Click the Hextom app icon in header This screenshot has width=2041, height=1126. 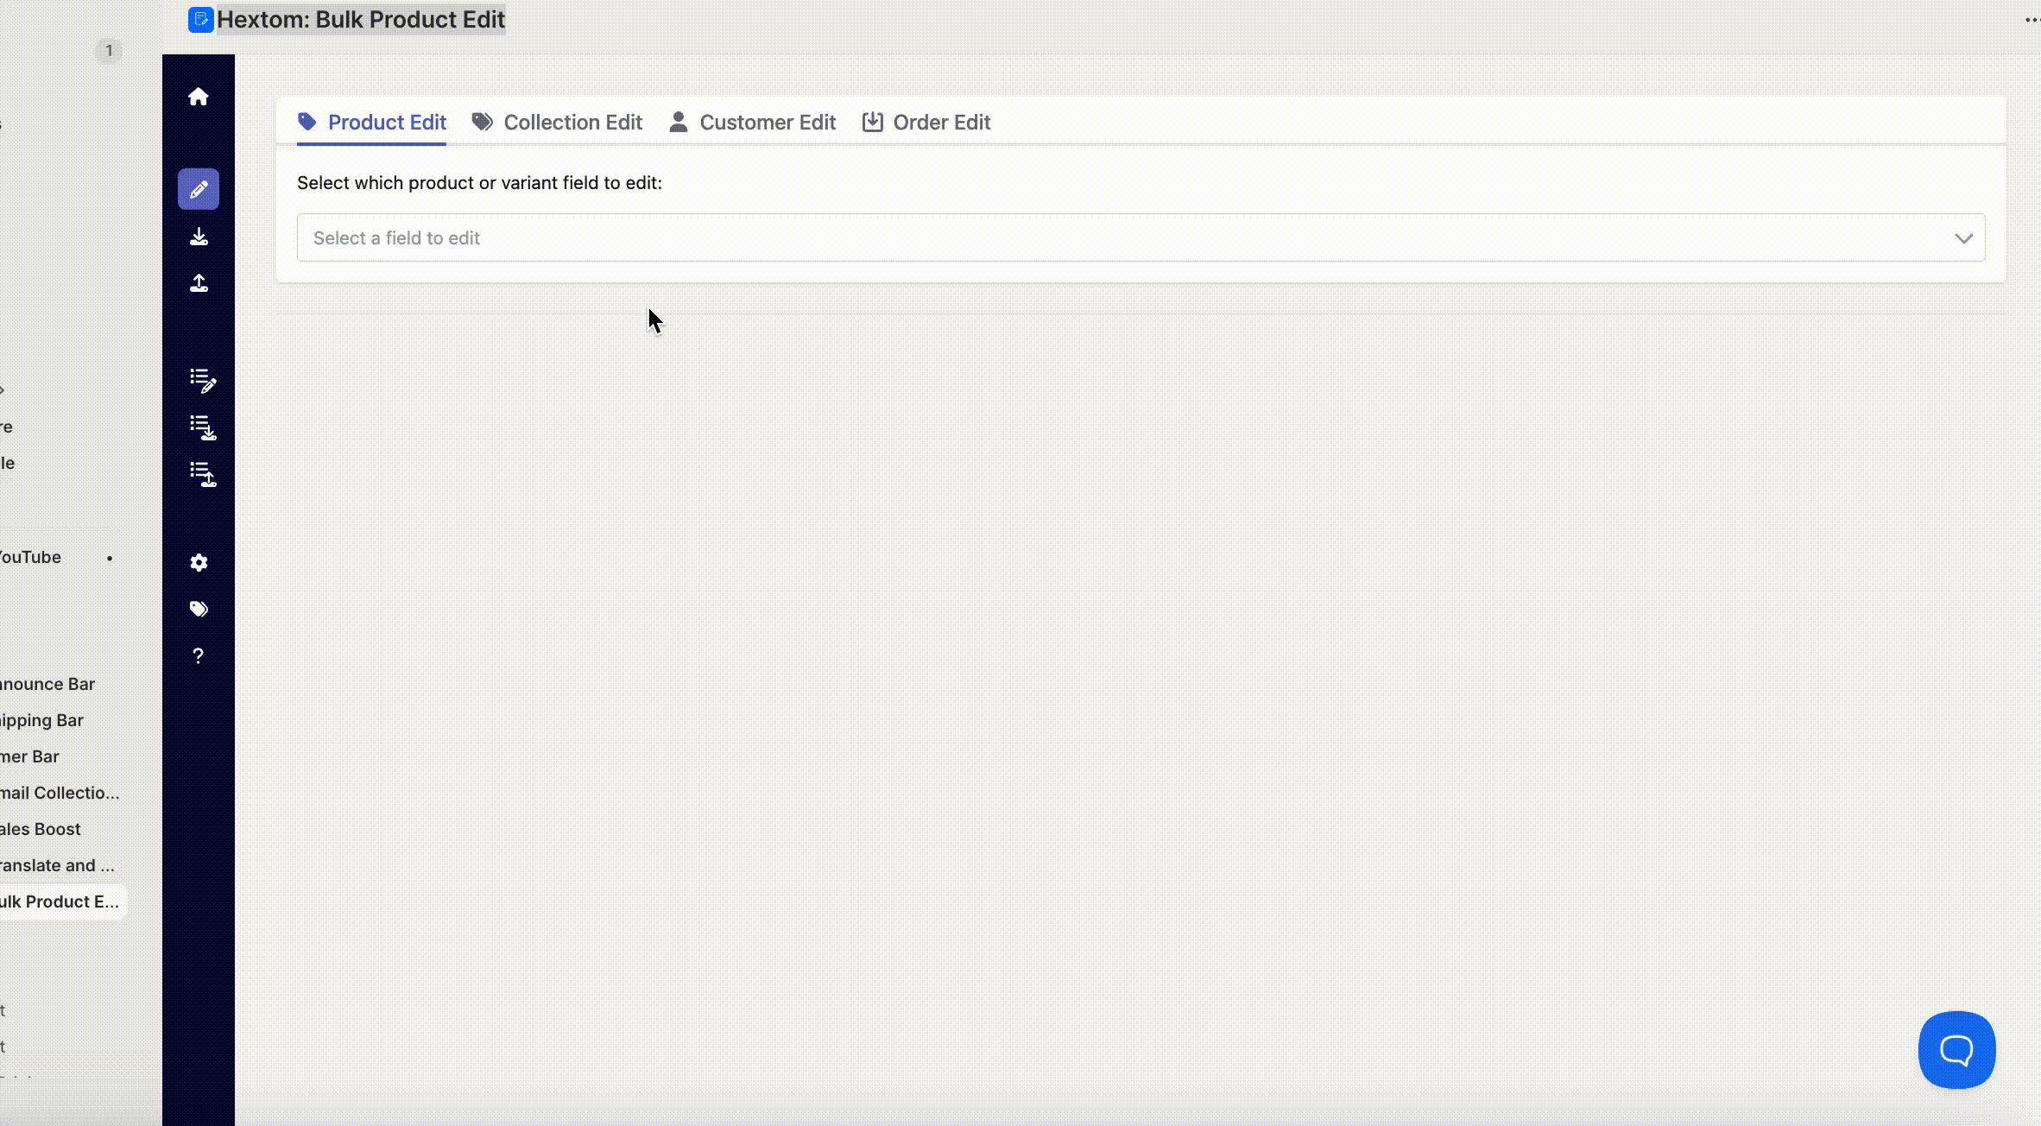pyautogui.click(x=200, y=20)
